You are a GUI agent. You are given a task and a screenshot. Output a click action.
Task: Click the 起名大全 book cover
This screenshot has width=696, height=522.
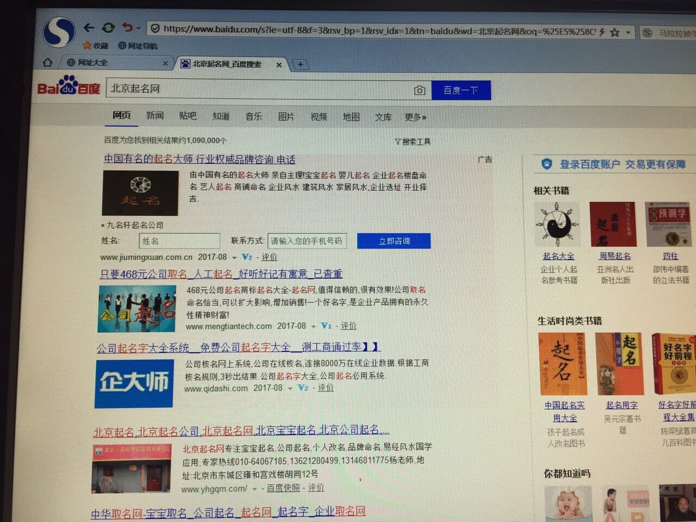(557, 224)
